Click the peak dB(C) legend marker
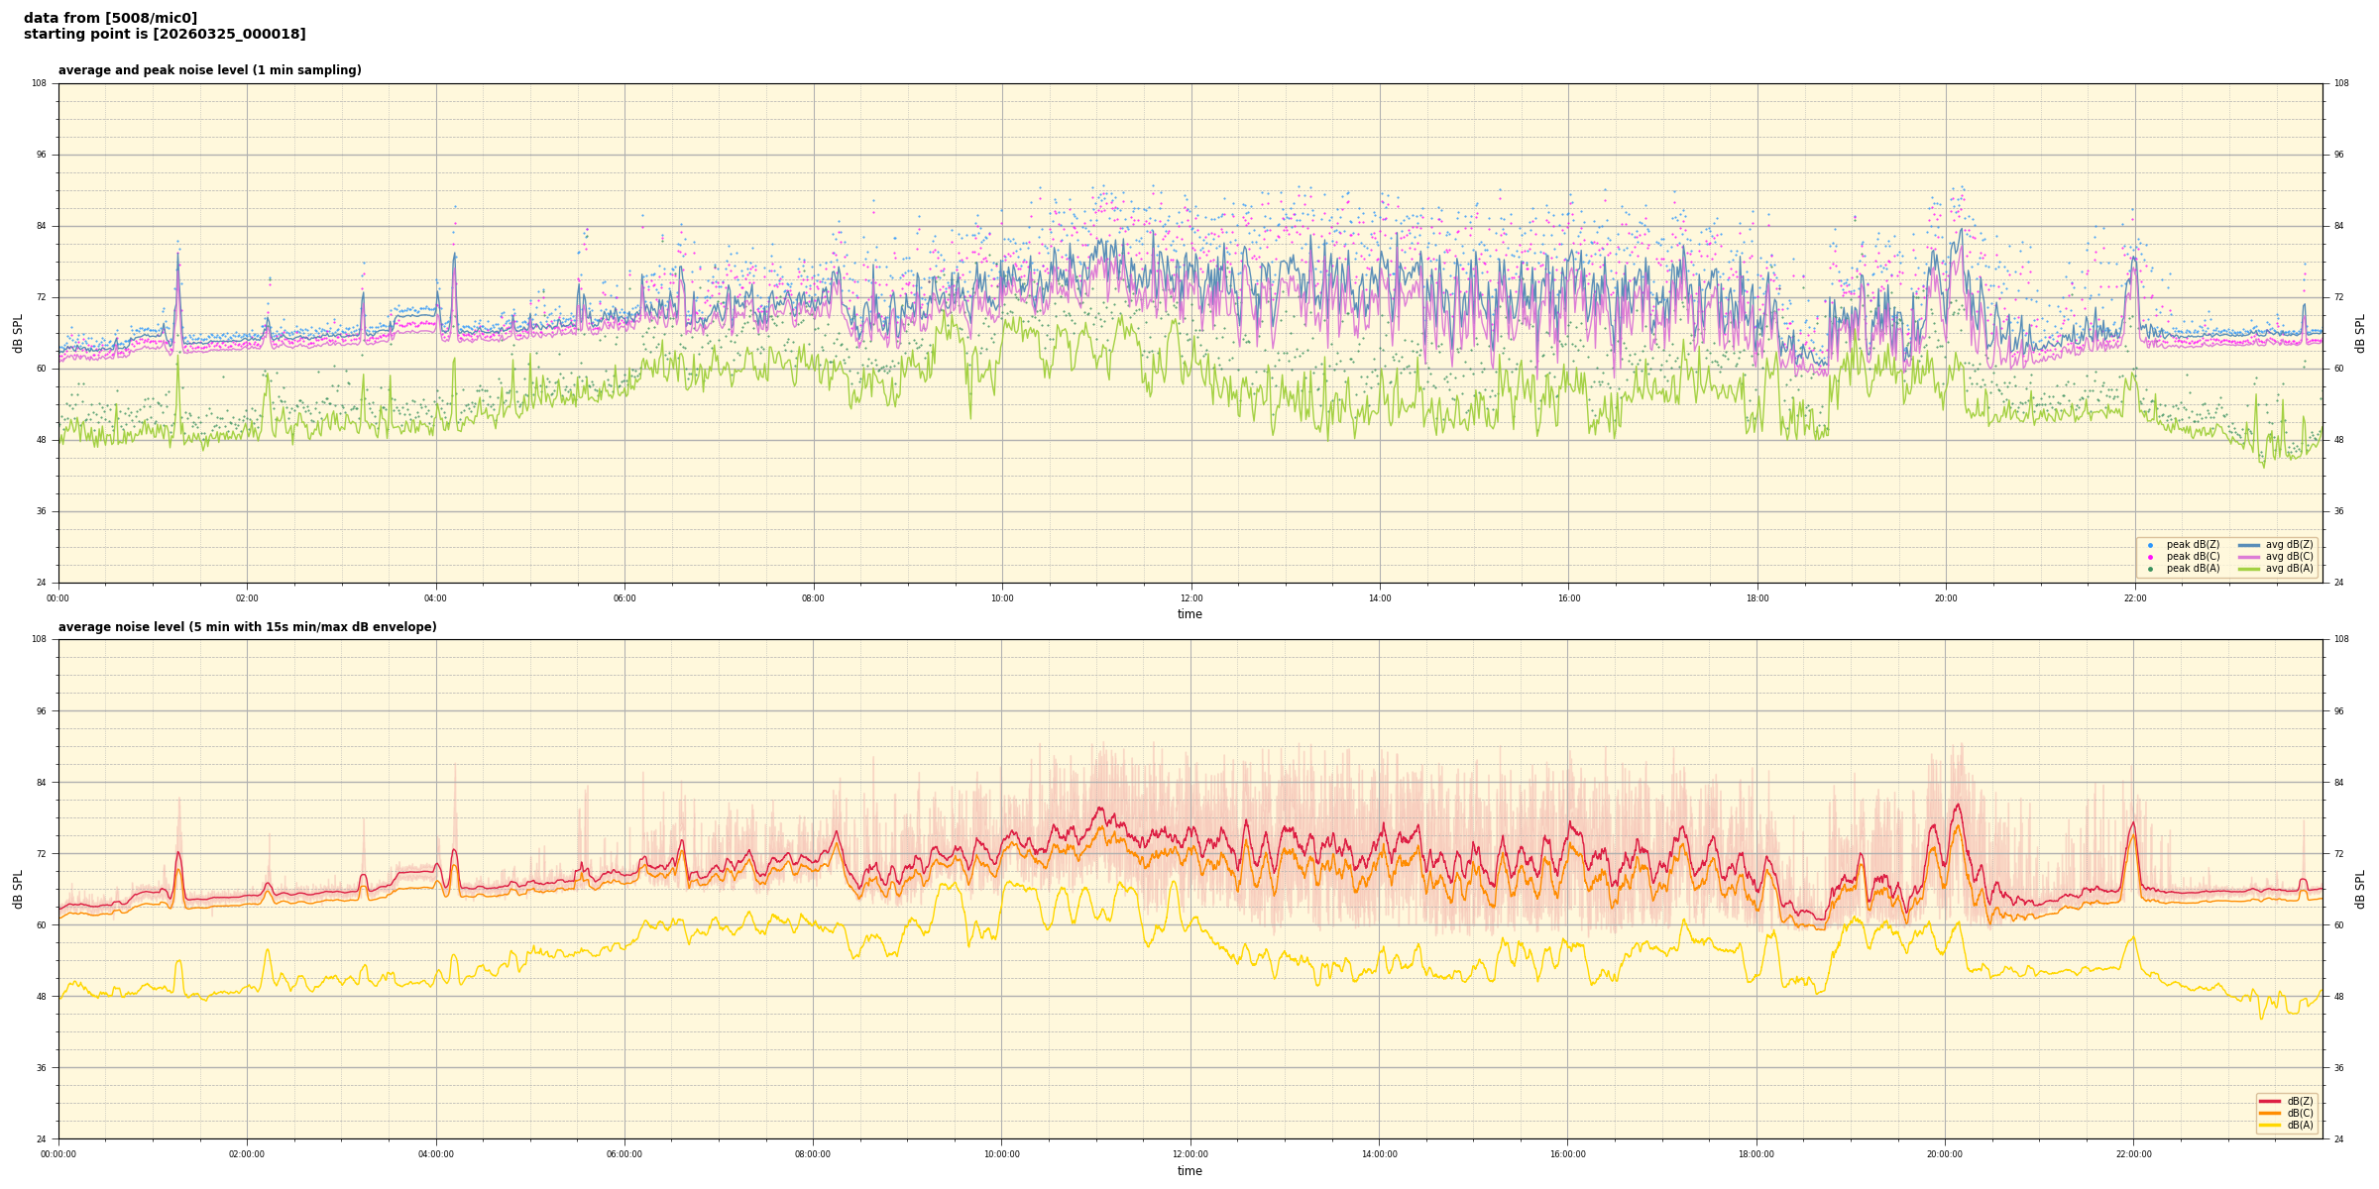The height and width of the screenshot is (1189, 2379). click(2150, 557)
